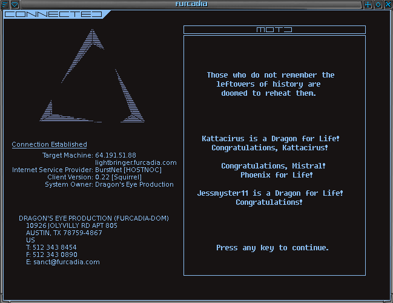Click the Connection Established link
Image resolution: width=393 pixels, height=303 pixels.
50,144
